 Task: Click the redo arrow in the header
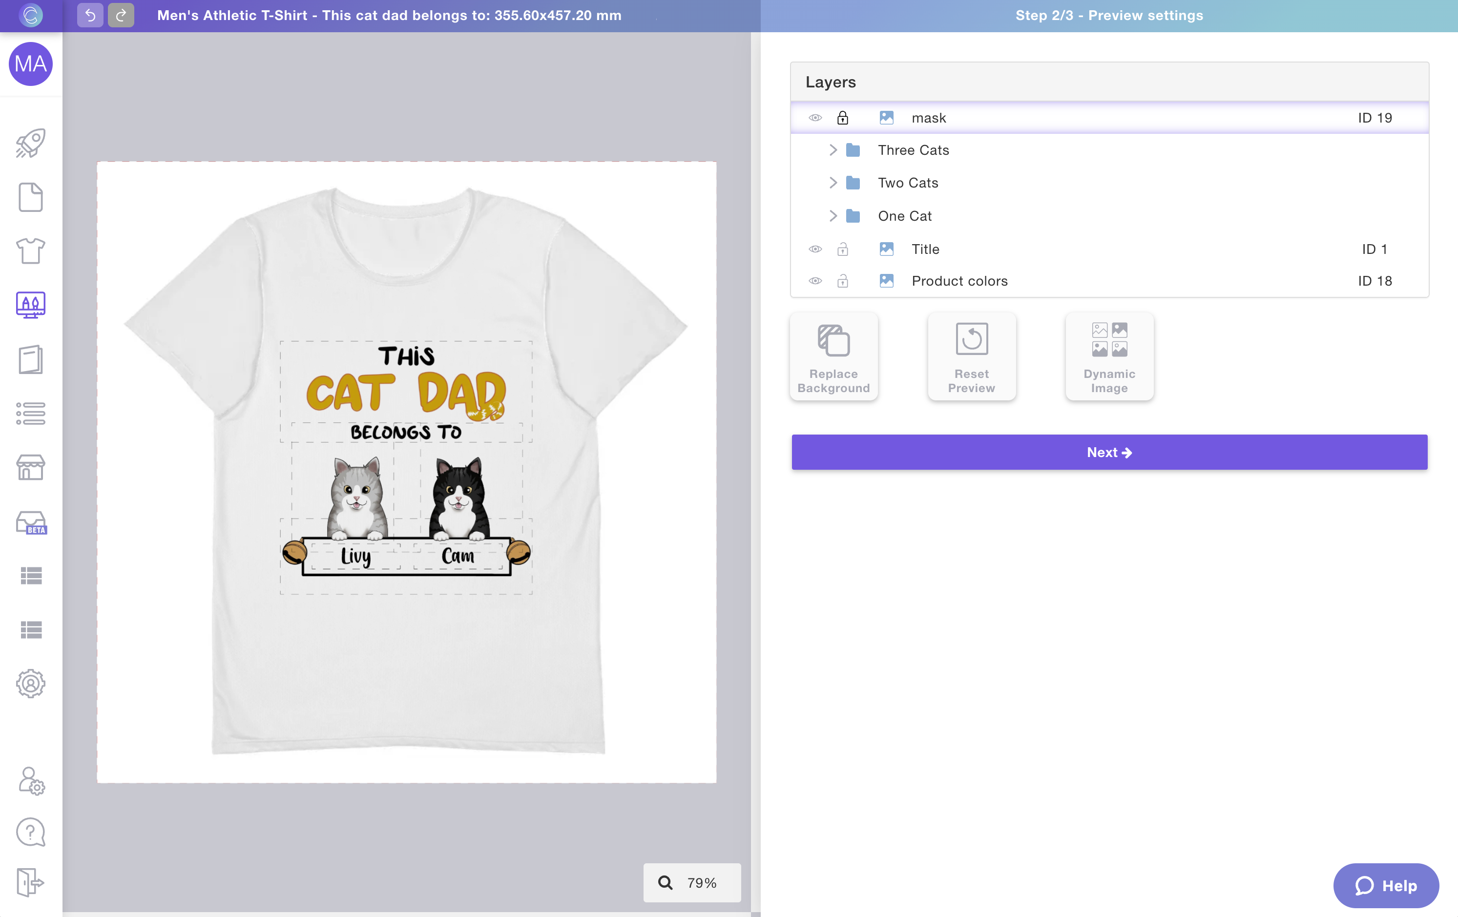coord(121,15)
